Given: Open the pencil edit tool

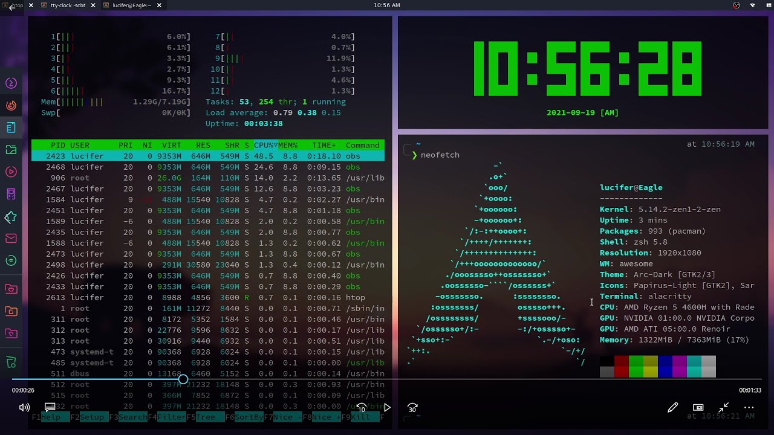Looking at the screenshot, I should 672,408.
